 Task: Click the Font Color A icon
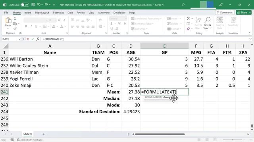pos(62,26)
